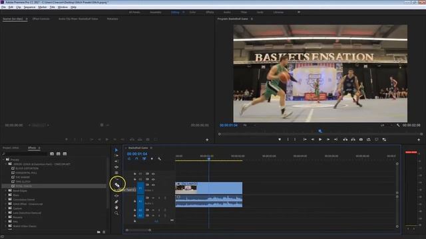Select the Track Select Forward tool
This screenshot has height=239, width=426.
coord(116,155)
